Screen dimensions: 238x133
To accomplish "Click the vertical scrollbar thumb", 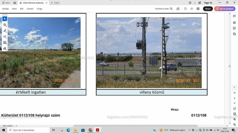I will 229,66.
